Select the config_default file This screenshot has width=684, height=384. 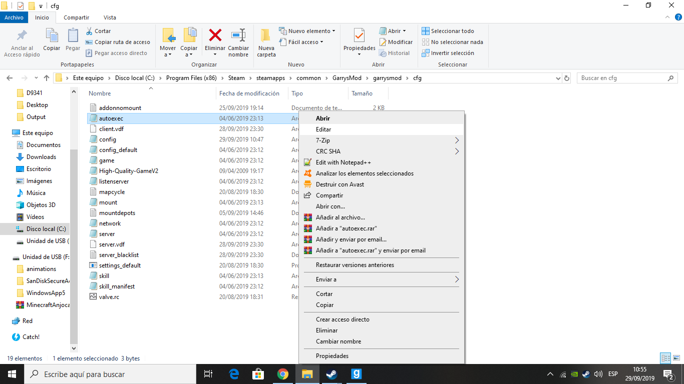pos(118,150)
